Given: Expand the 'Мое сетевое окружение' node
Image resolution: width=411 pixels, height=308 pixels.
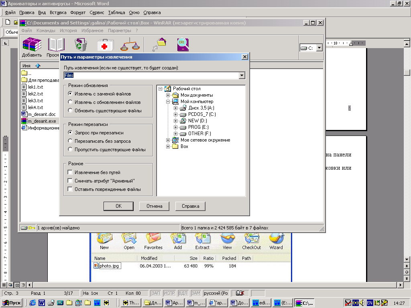Looking at the screenshot, I should point(168,140).
